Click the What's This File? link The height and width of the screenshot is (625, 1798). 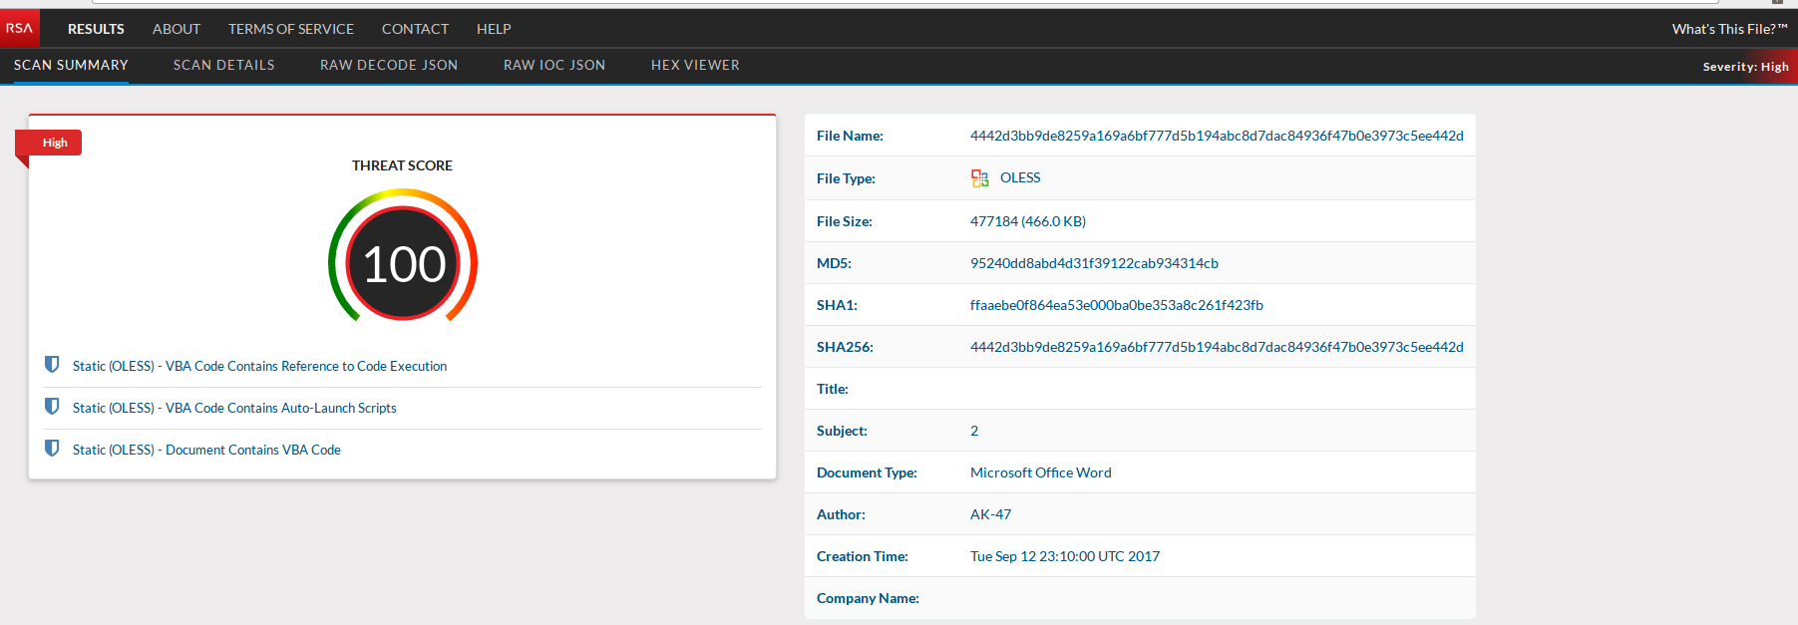pos(1729,29)
